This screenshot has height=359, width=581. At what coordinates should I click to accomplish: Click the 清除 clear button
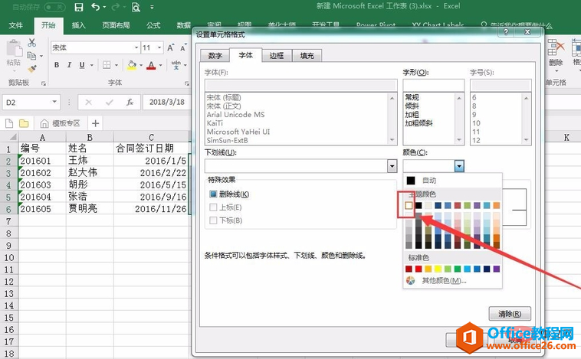[510, 314]
